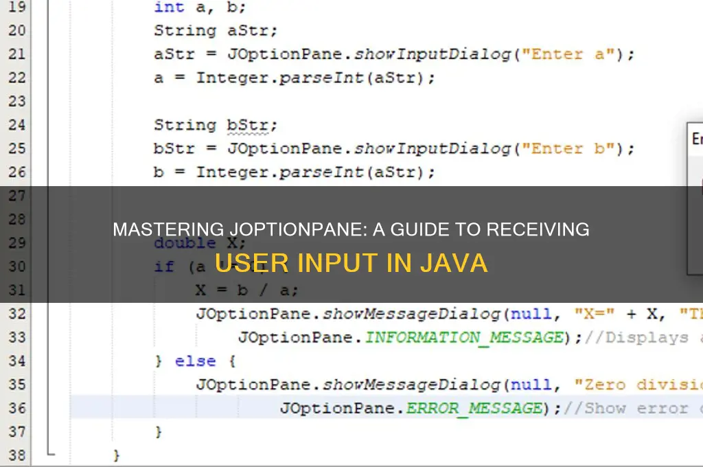The image size is (703, 467).
Task: Click the 'int a, b;' declaration
Action: [200, 7]
